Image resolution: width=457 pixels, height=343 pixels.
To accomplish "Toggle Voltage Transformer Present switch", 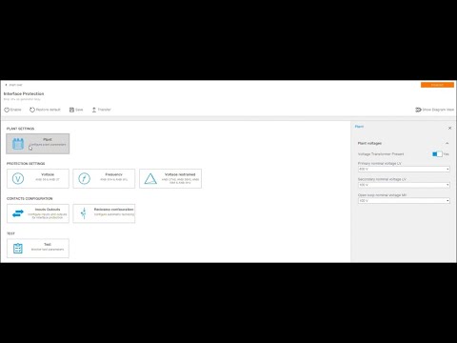I will [x=437, y=154].
